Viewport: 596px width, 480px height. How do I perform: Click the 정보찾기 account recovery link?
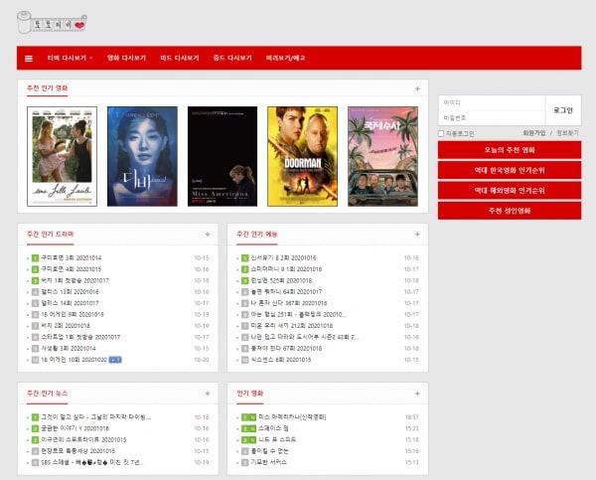click(567, 133)
